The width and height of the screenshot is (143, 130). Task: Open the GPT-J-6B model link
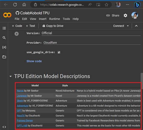(22, 125)
